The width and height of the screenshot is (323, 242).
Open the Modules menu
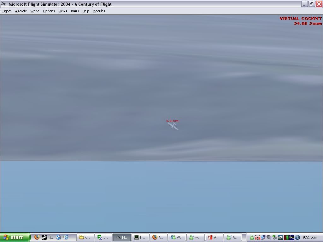click(x=99, y=11)
